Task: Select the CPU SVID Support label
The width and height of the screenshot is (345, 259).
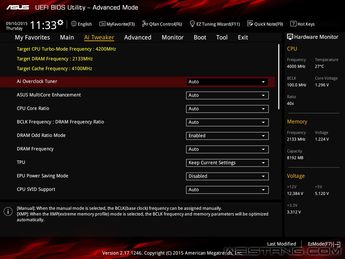Action: click(x=36, y=189)
